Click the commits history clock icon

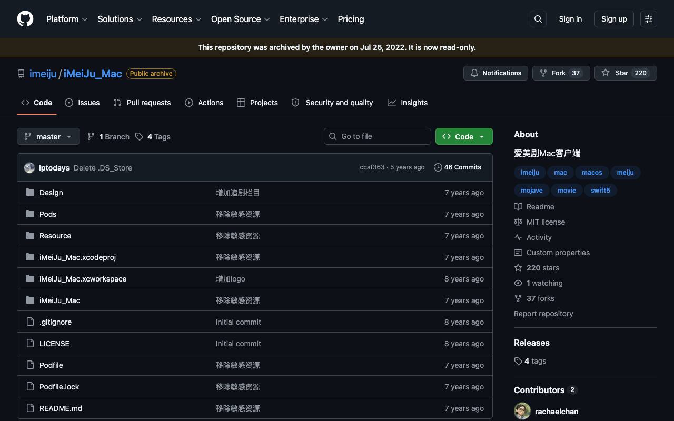tap(438, 167)
